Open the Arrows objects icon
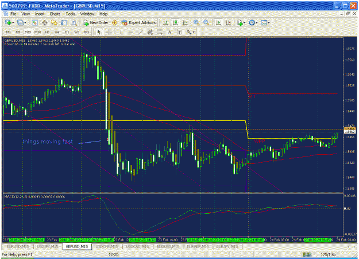 click(x=189, y=32)
